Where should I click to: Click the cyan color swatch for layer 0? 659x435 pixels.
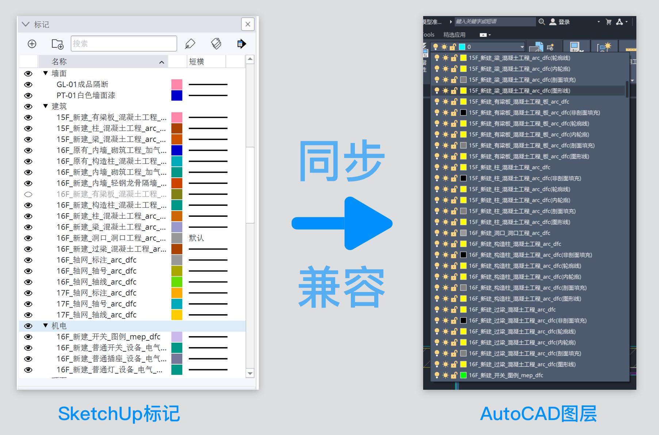[462, 47]
